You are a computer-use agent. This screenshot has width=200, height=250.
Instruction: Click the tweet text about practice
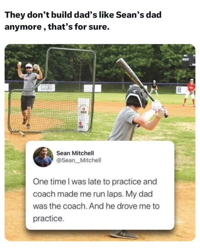[96, 200]
